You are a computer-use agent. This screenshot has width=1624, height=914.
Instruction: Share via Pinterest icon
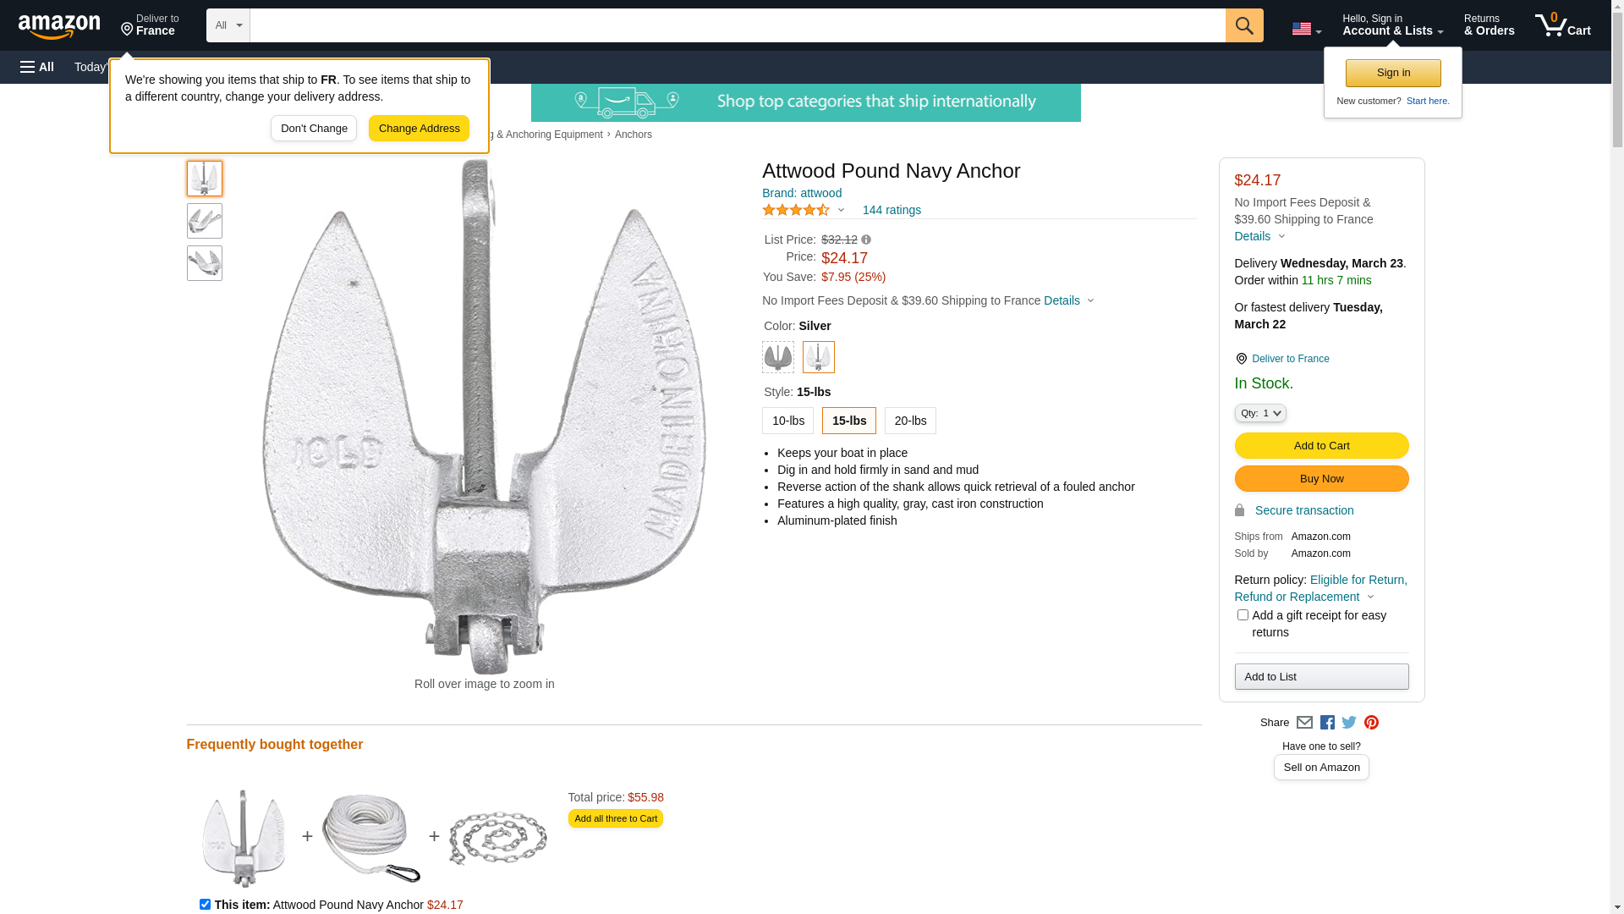pyautogui.click(x=1371, y=723)
